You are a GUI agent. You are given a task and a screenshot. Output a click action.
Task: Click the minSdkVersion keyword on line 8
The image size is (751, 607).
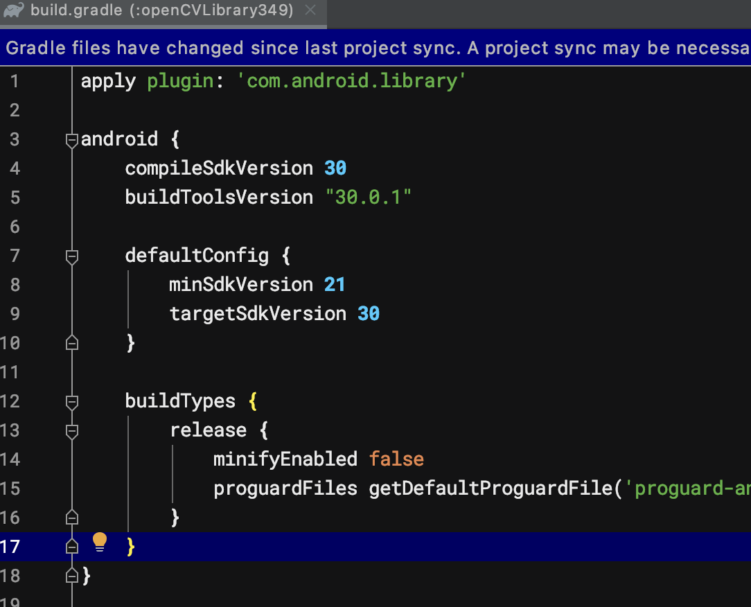pyautogui.click(x=241, y=285)
